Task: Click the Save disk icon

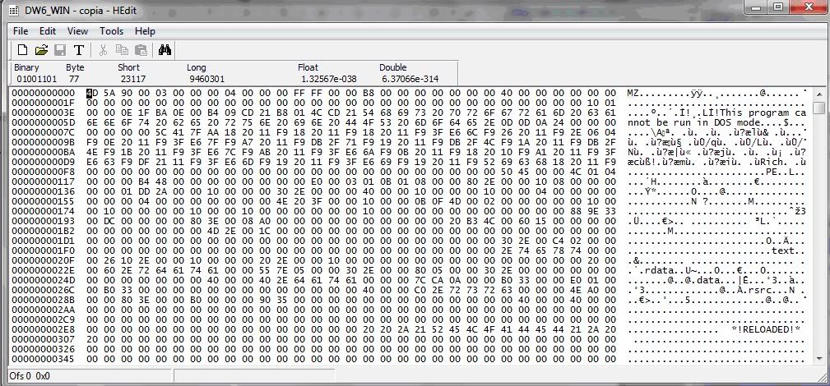Action: point(60,50)
